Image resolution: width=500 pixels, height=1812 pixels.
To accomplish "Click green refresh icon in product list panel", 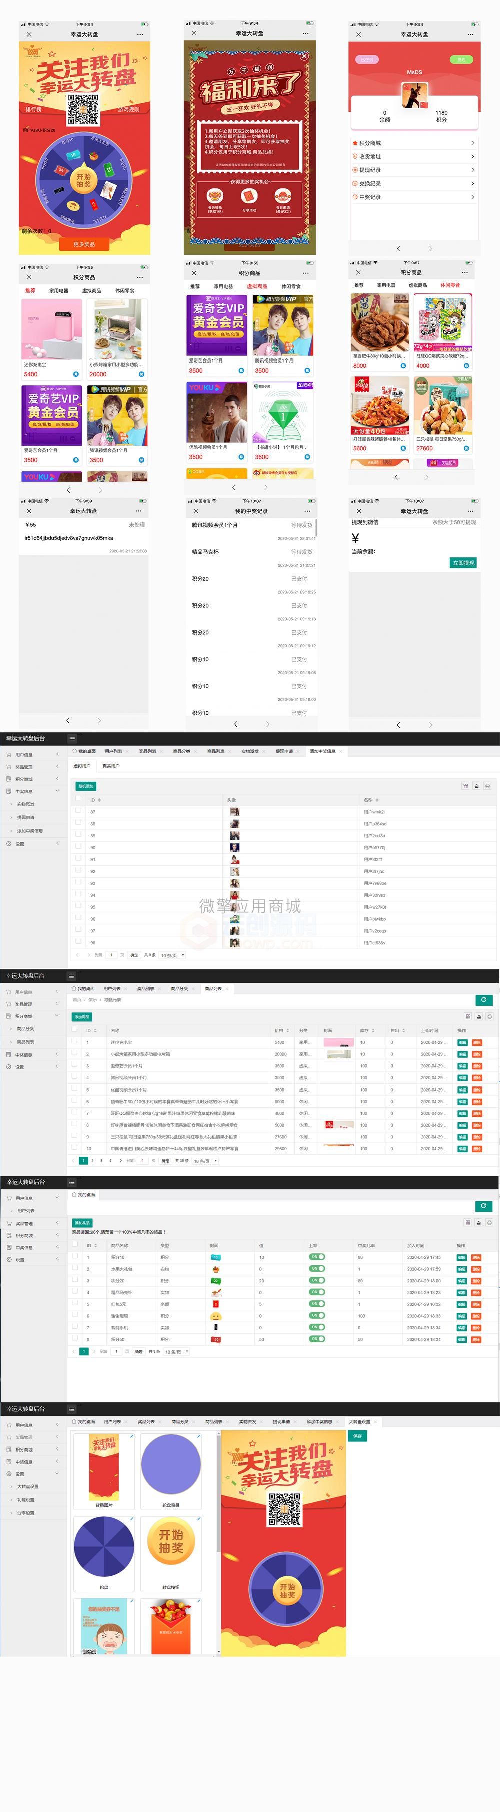I will 484,1000.
